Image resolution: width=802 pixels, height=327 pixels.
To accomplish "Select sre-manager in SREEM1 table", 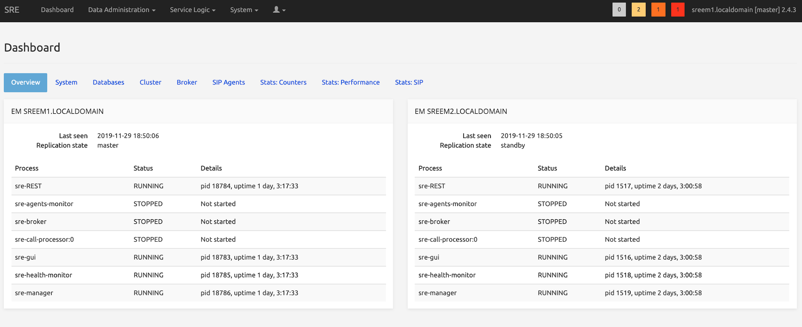I will click(x=34, y=293).
